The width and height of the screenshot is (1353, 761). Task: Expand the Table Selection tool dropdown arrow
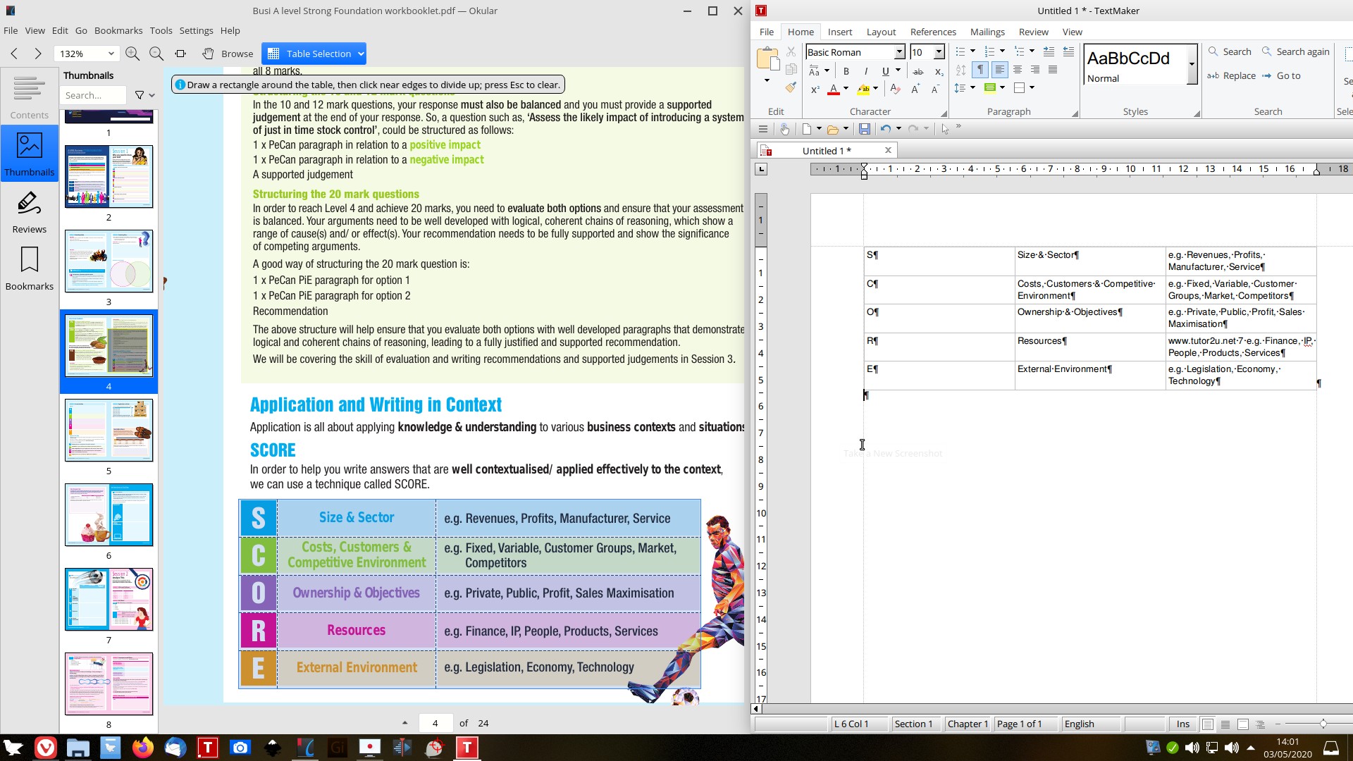(x=361, y=54)
